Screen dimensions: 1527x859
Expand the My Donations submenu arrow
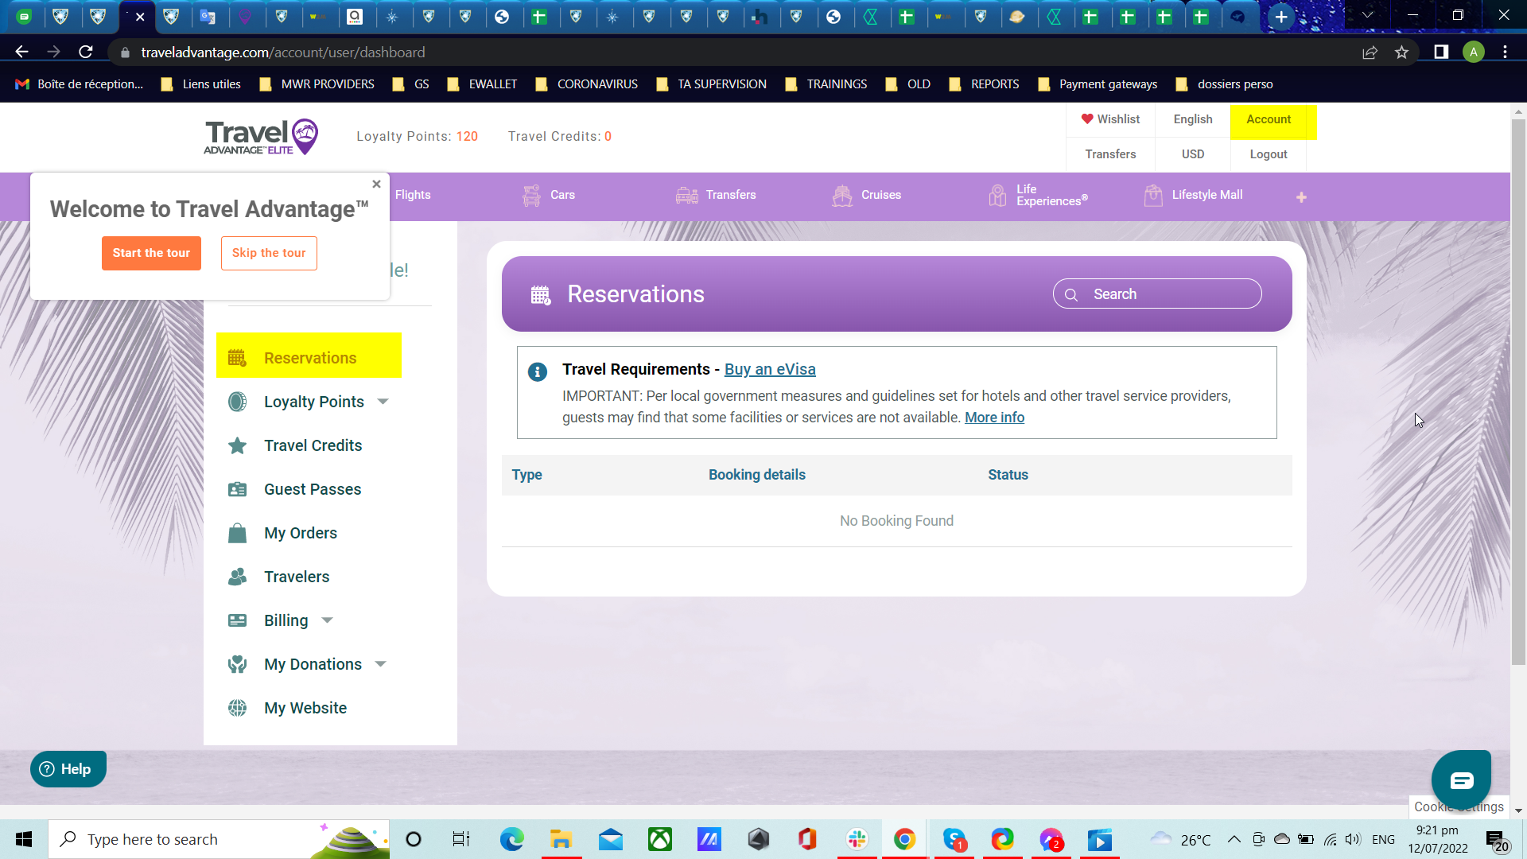pos(380,664)
